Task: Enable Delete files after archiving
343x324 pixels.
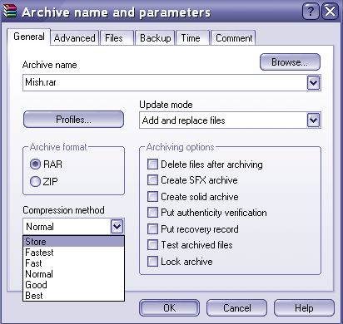Action: tap(152, 164)
